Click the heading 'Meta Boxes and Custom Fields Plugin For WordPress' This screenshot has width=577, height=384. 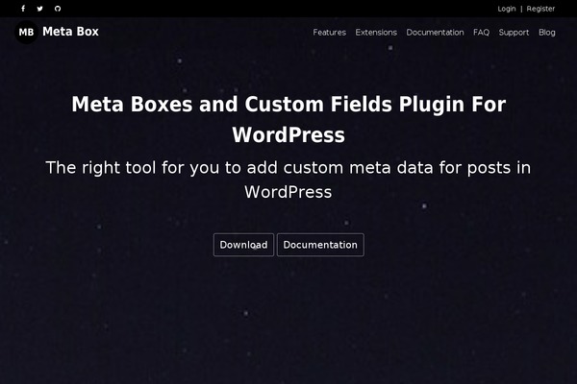pyautogui.click(x=288, y=119)
